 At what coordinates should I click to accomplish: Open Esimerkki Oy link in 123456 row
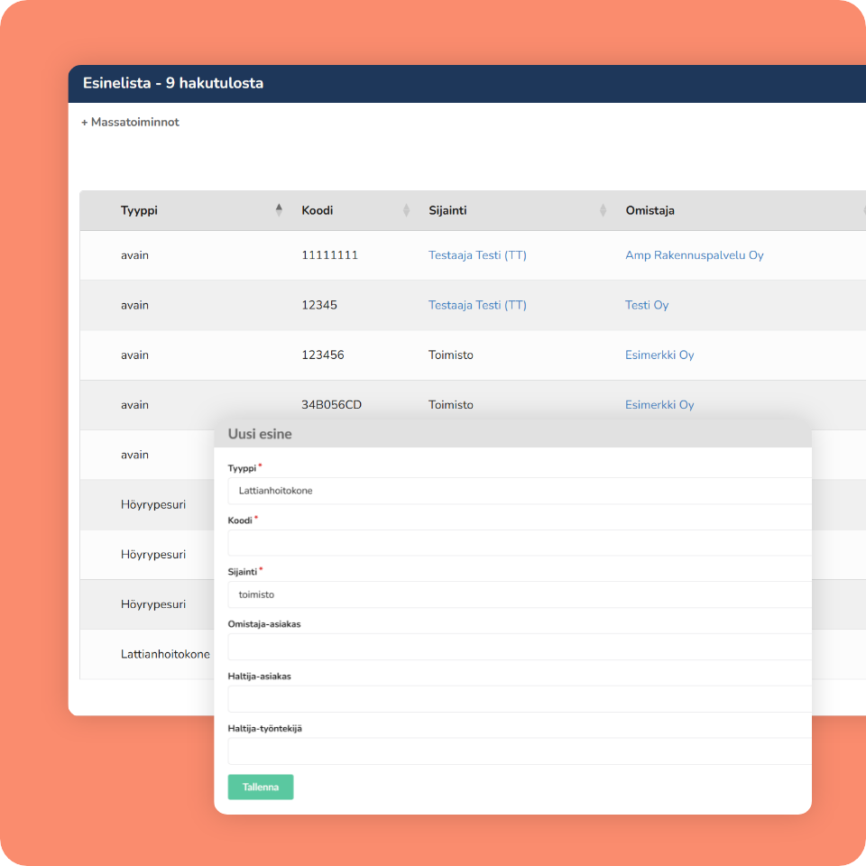pyautogui.click(x=659, y=355)
